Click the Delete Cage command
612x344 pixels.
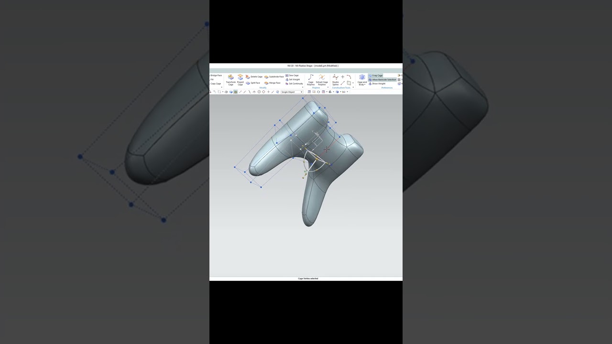[254, 77]
